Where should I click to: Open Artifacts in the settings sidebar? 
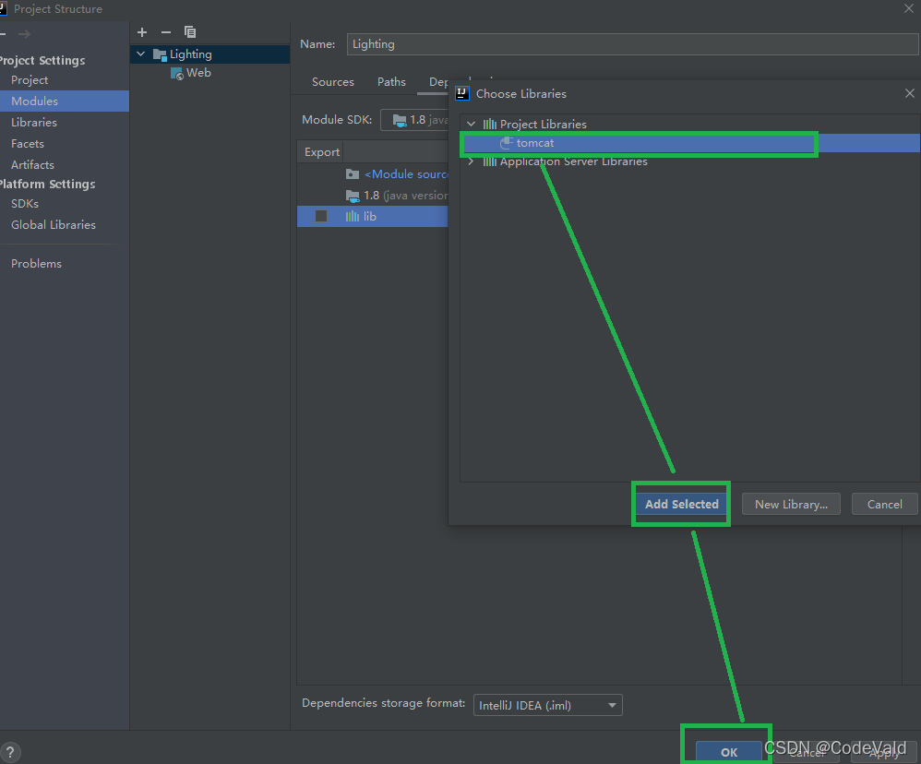(32, 164)
